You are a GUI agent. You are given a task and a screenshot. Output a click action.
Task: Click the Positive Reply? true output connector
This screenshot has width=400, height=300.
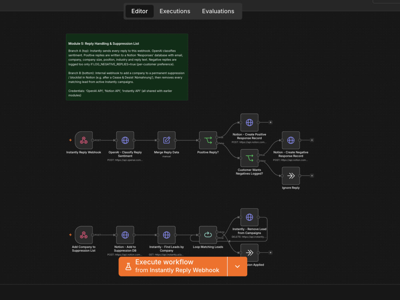click(x=217, y=137)
